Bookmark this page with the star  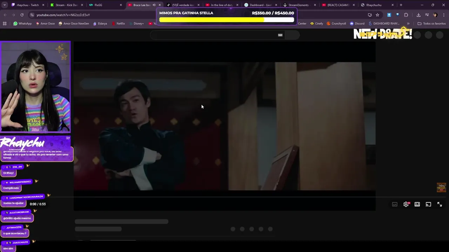point(377,15)
